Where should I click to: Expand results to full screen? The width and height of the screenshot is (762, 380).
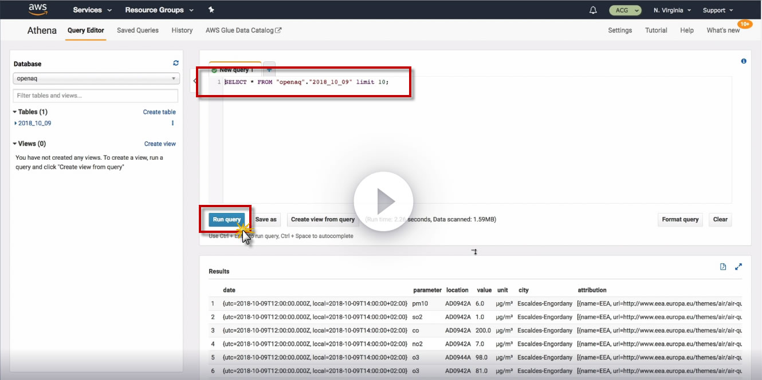pos(739,267)
